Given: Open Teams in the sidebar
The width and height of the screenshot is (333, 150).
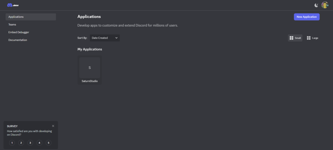Looking at the screenshot, I should [x=12, y=25].
